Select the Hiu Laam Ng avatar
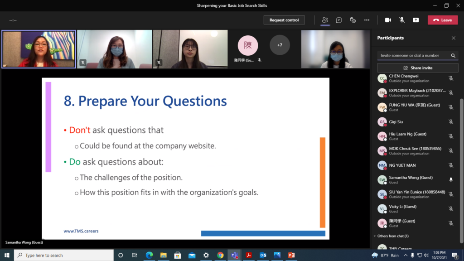 [382, 136]
